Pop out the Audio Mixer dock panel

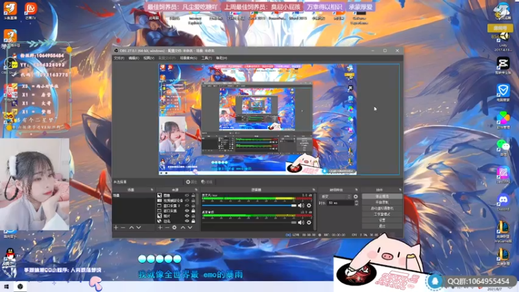(313, 190)
